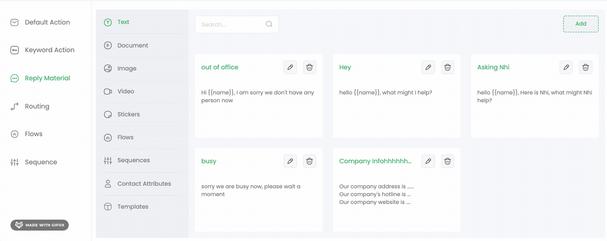Switch to Contact Attributes tab

tap(142, 184)
